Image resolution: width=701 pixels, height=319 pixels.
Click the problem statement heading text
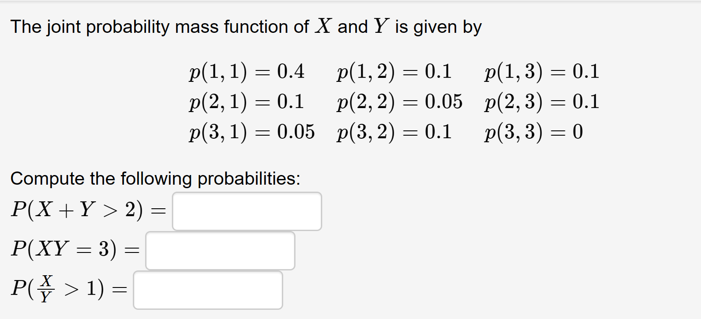246,26
